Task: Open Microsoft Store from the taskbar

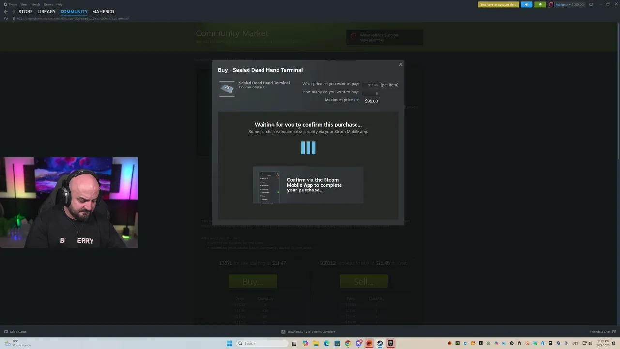Action: [x=337, y=343]
